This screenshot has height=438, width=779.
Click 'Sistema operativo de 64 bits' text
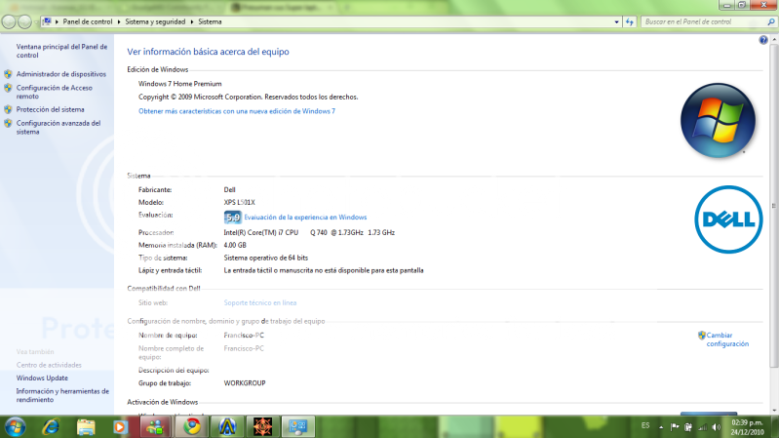pos(266,259)
